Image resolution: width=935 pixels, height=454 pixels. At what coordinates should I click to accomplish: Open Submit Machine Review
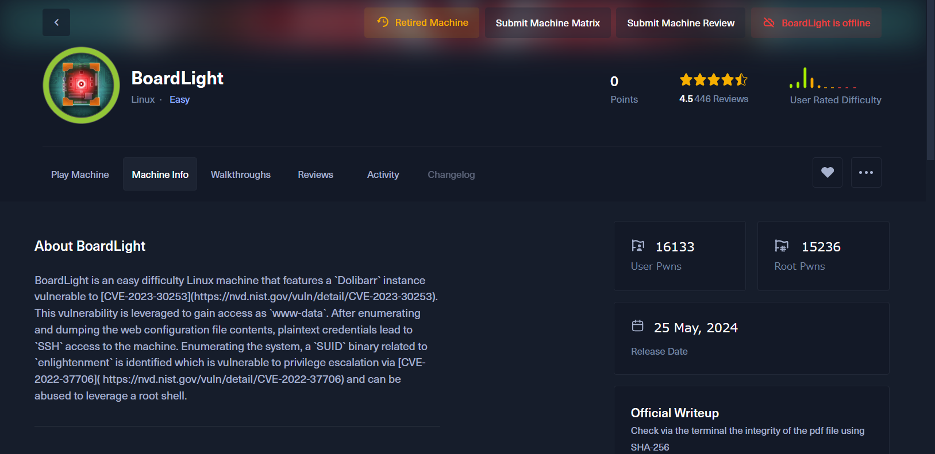click(x=680, y=23)
